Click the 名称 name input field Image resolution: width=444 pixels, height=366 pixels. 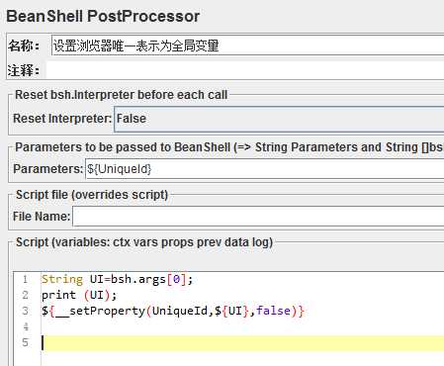click(x=247, y=46)
